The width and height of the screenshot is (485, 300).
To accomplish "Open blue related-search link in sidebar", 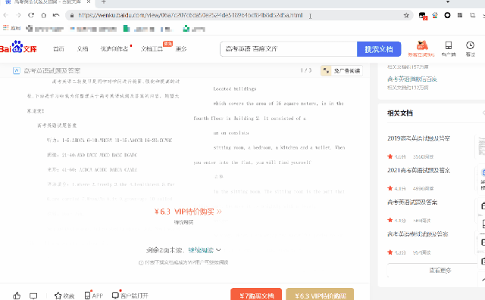I will (x=412, y=79).
